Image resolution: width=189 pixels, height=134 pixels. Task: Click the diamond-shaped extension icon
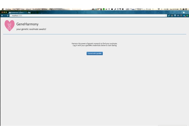[175, 15]
